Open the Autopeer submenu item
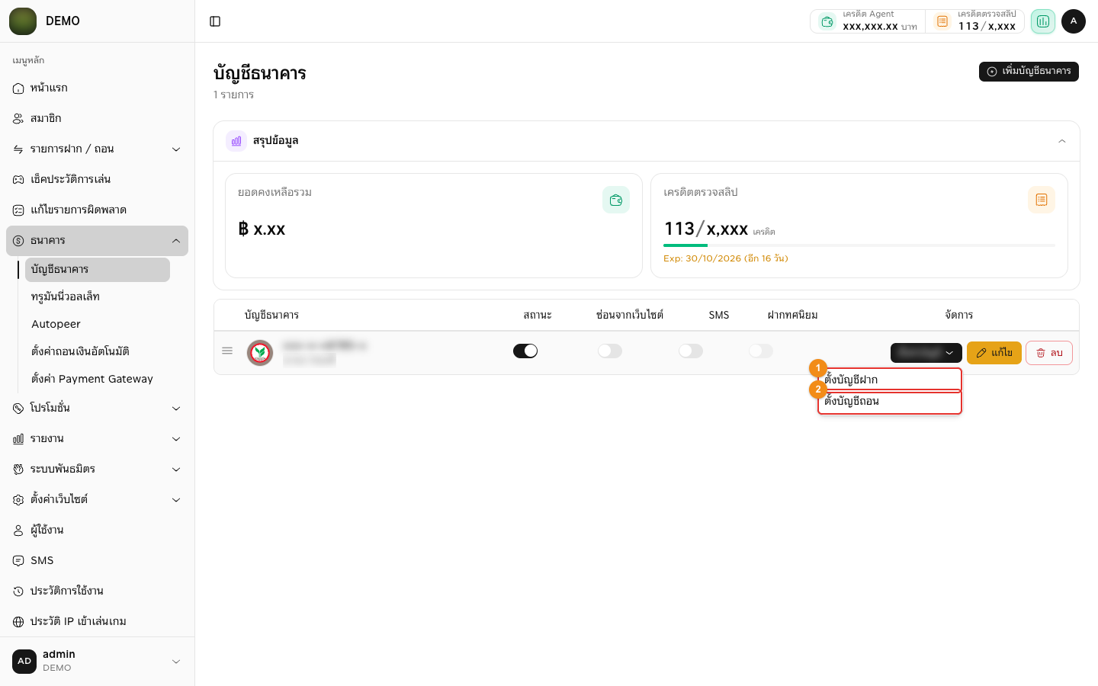Screen dimensions: 1098x686 pyautogui.click(x=98, y=325)
